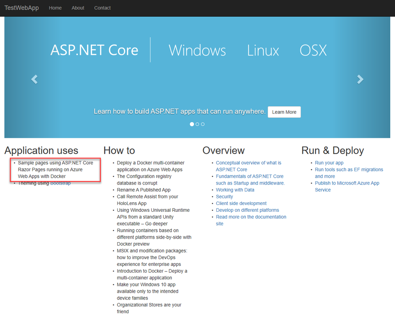The height and width of the screenshot is (318, 395).
Task: Click the Application uses heading
Action: [41, 151]
